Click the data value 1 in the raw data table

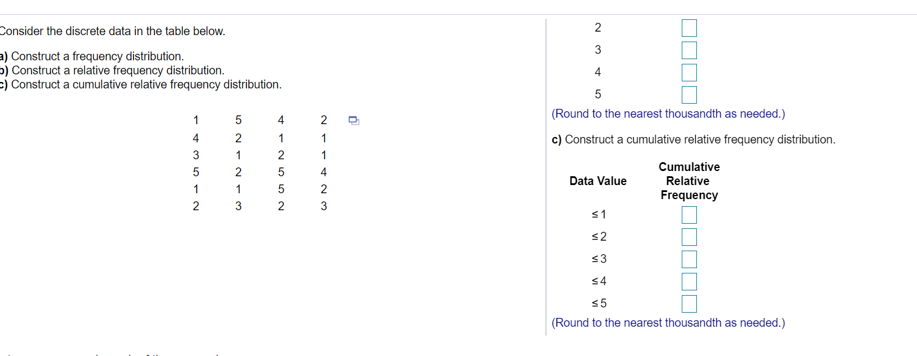(195, 120)
